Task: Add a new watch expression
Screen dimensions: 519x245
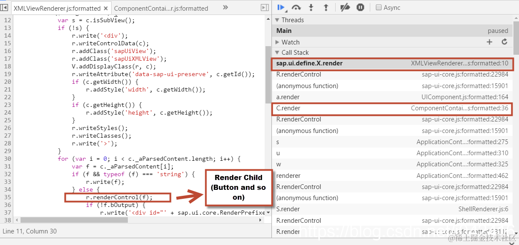Action: (x=490, y=42)
